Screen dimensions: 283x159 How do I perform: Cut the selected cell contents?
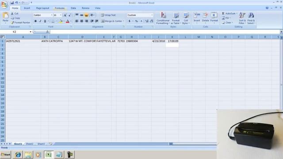click(x=15, y=14)
